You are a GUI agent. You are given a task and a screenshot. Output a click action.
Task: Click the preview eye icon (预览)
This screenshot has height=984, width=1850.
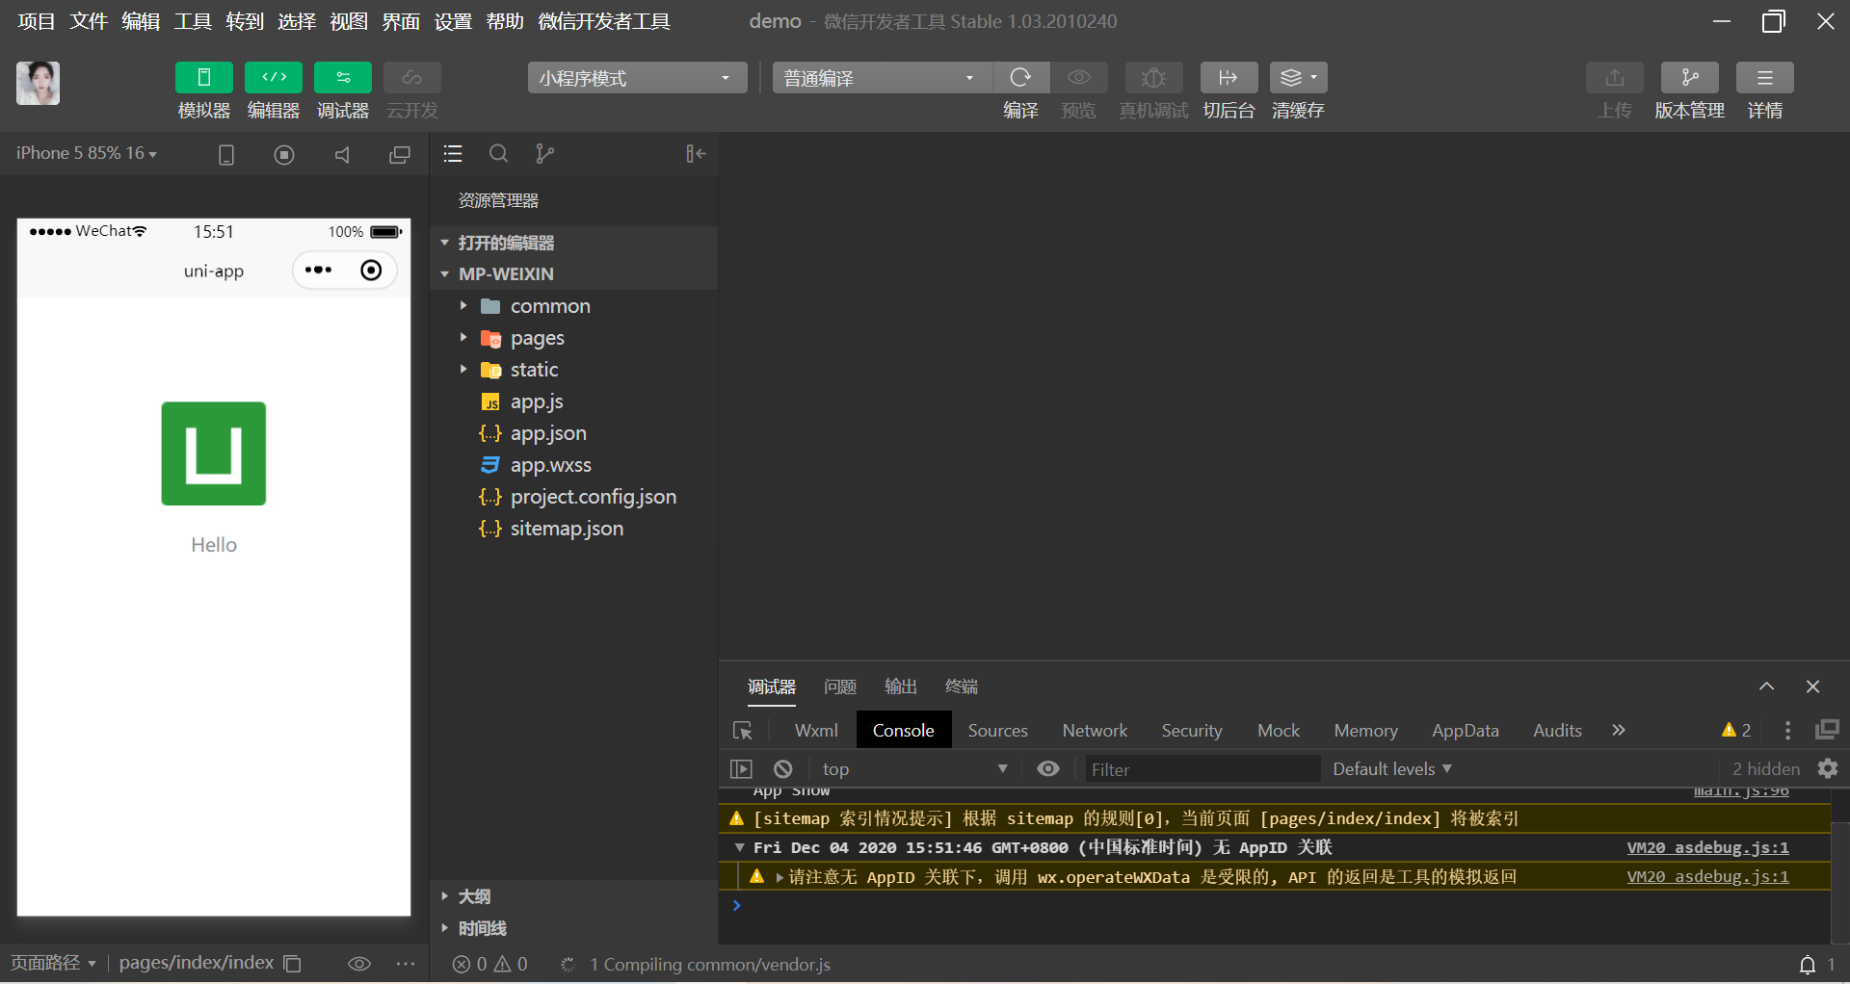[x=1078, y=78]
